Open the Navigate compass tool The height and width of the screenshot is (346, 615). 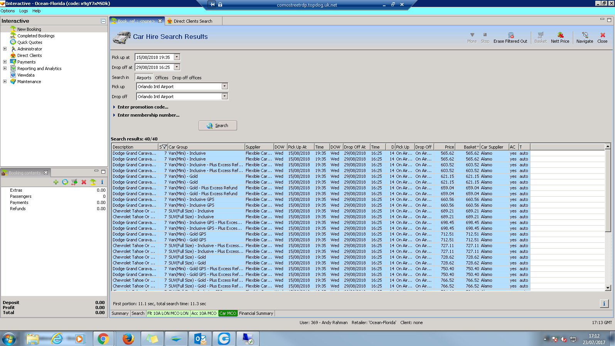coord(585,37)
